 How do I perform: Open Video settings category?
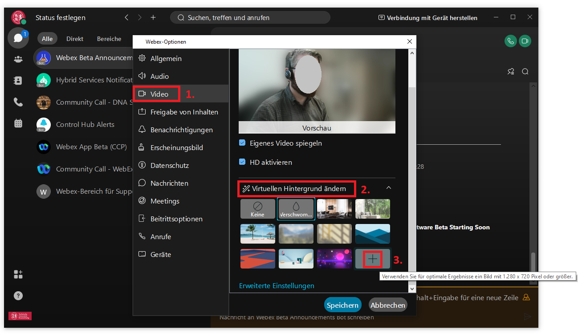point(181,94)
